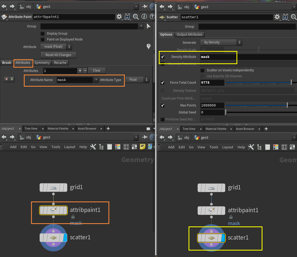Toggle Scatter on Voxels Independently checkbox
The height and width of the screenshot is (257, 297).
[x=202, y=70]
